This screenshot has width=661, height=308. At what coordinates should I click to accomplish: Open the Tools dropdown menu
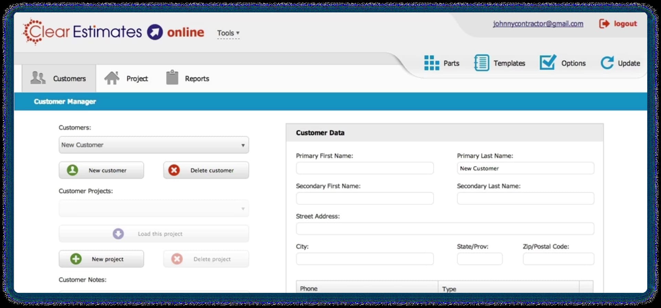(x=228, y=33)
